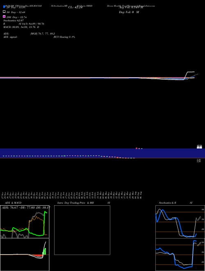
Task: Click the 'Intra Day Trading Price & MR' title
Action: click(x=75, y=203)
